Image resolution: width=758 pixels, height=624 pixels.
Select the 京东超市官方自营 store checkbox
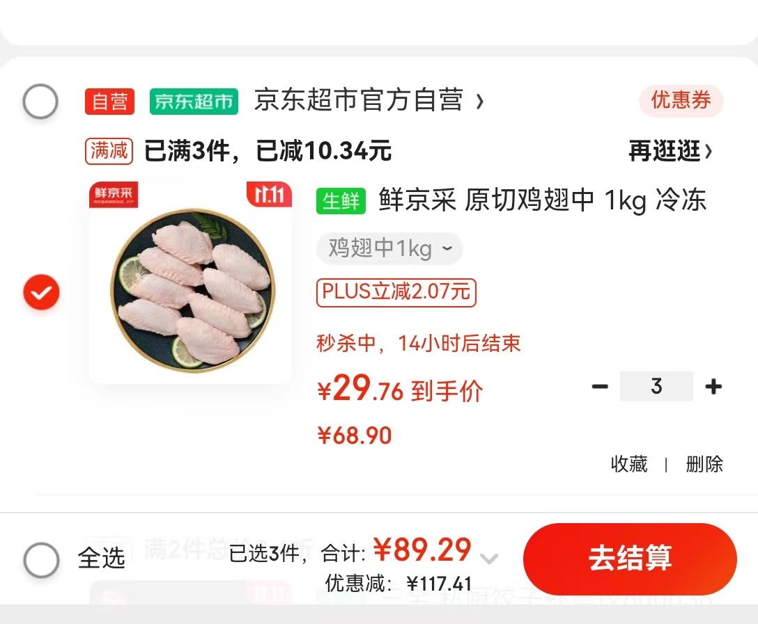point(40,102)
